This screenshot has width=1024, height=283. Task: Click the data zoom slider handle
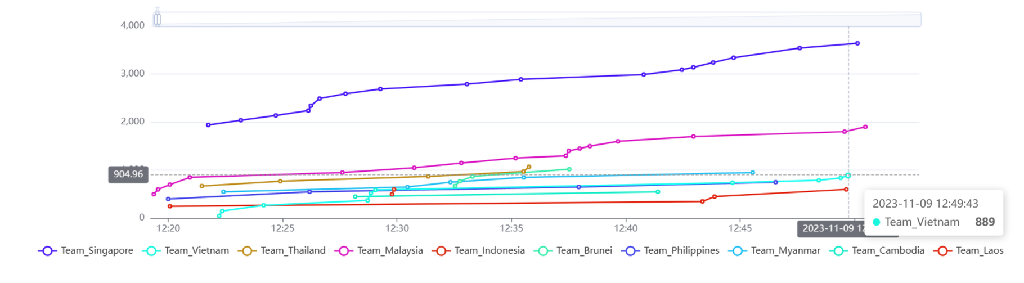coord(158,19)
